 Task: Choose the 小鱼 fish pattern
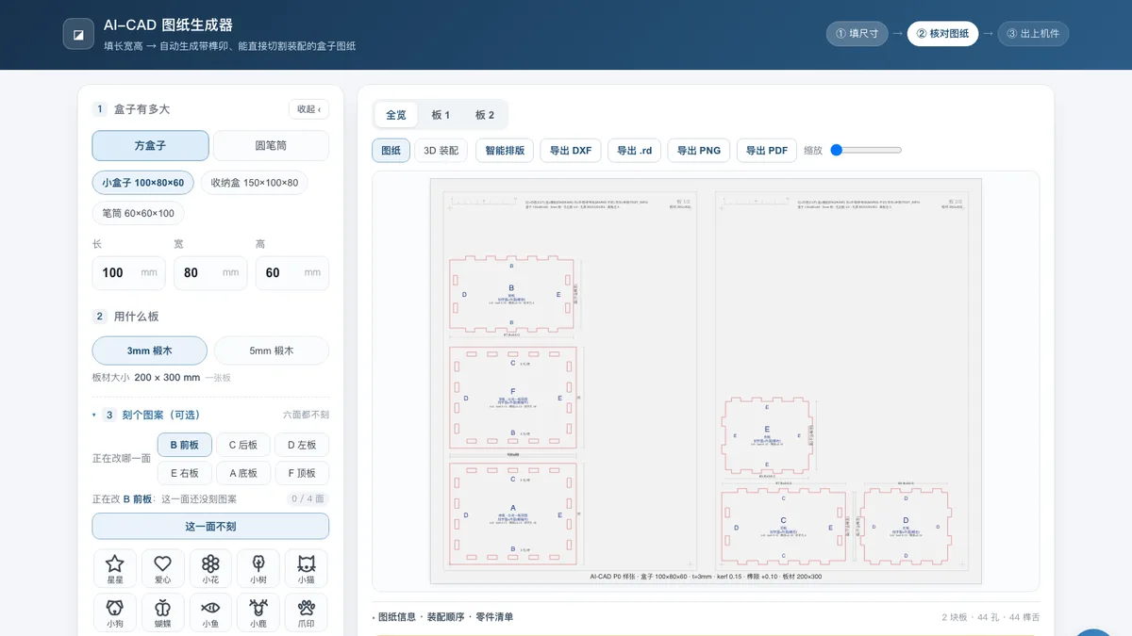210,612
